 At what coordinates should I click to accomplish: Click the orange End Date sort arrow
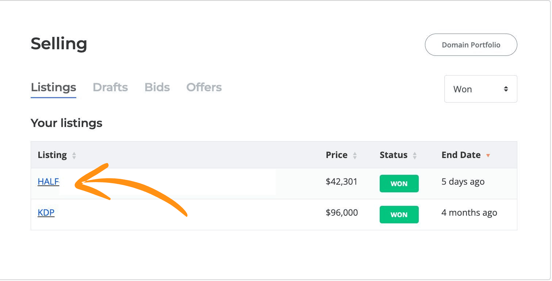pos(488,156)
